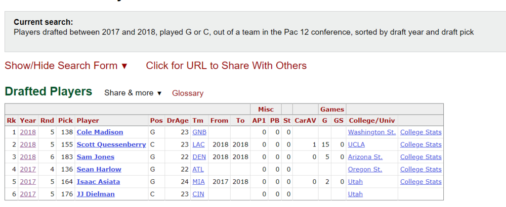506x207 pixels.
Task: Open Sean Harlow player link
Action: click(99, 169)
